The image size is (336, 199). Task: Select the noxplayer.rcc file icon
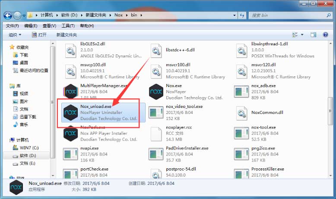pyautogui.click(x=156, y=134)
